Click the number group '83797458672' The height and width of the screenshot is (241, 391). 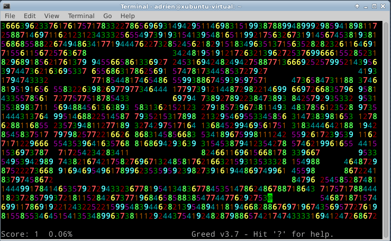(27, 180)
